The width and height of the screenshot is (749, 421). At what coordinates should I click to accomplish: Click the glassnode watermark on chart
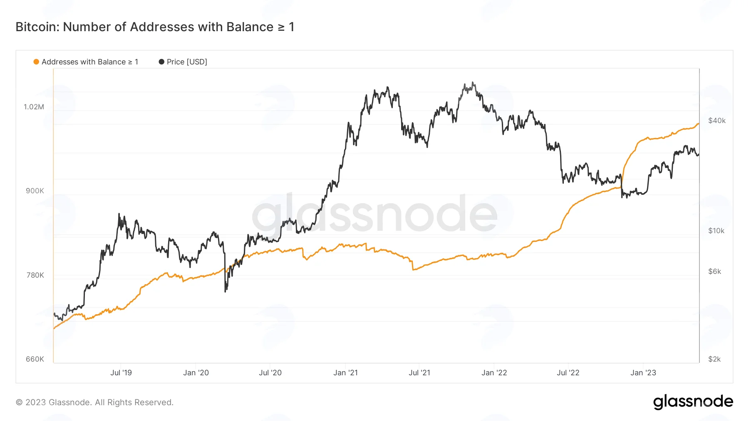pyautogui.click(x=374, y=213)
